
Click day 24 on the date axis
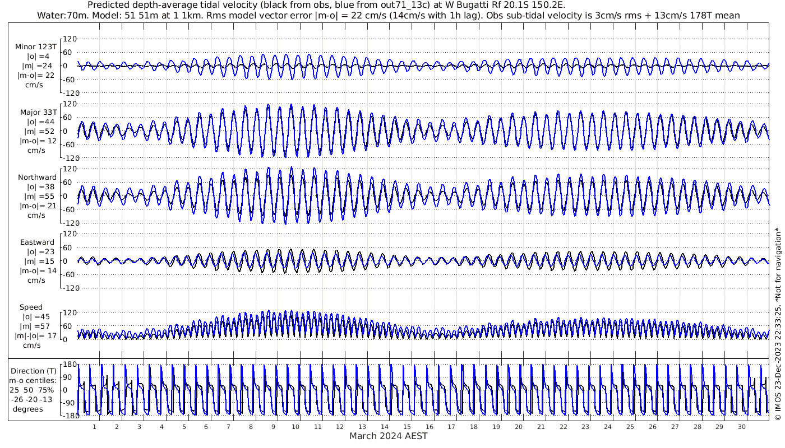pos(608,427)
